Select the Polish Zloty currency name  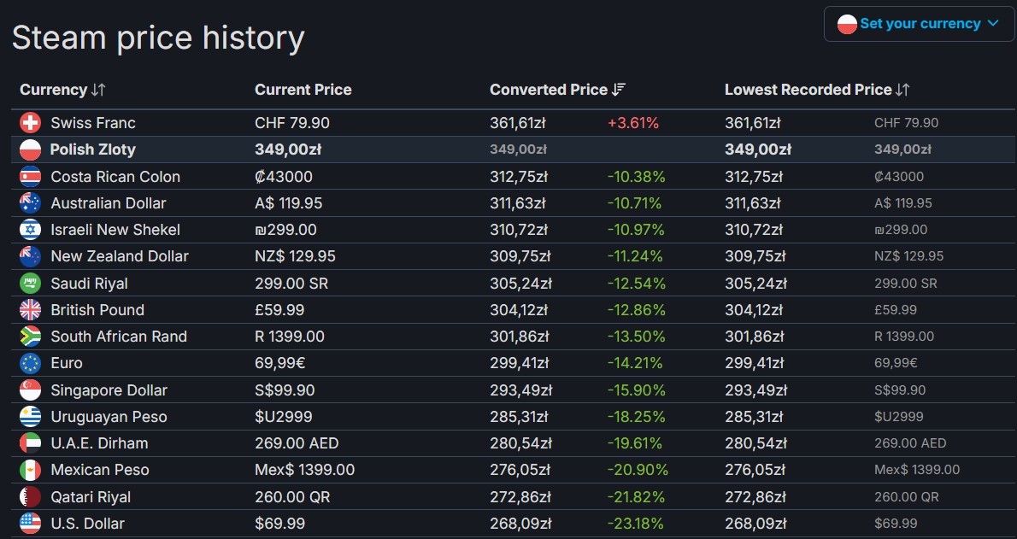coord(93,149)
